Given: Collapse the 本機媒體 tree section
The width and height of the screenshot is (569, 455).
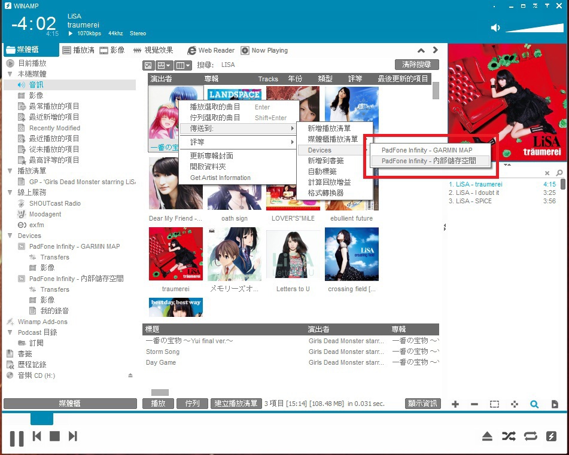Looking at the screenshot, I should point(10,74).
